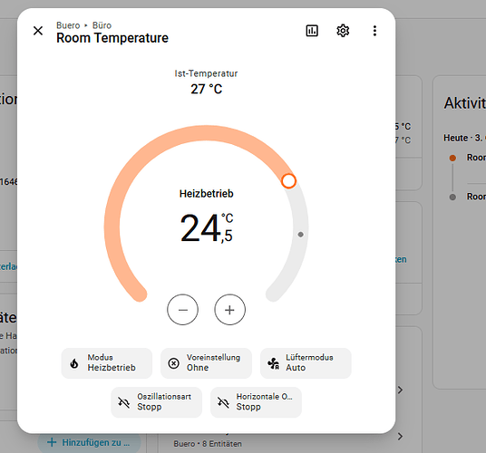
Task: Open the Voreinstellung Ohne dropdown
Action: [206, 363]
